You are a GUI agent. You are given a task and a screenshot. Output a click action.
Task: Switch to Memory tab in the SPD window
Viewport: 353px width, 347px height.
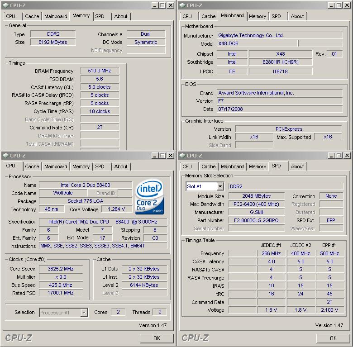tap(258, 166)
